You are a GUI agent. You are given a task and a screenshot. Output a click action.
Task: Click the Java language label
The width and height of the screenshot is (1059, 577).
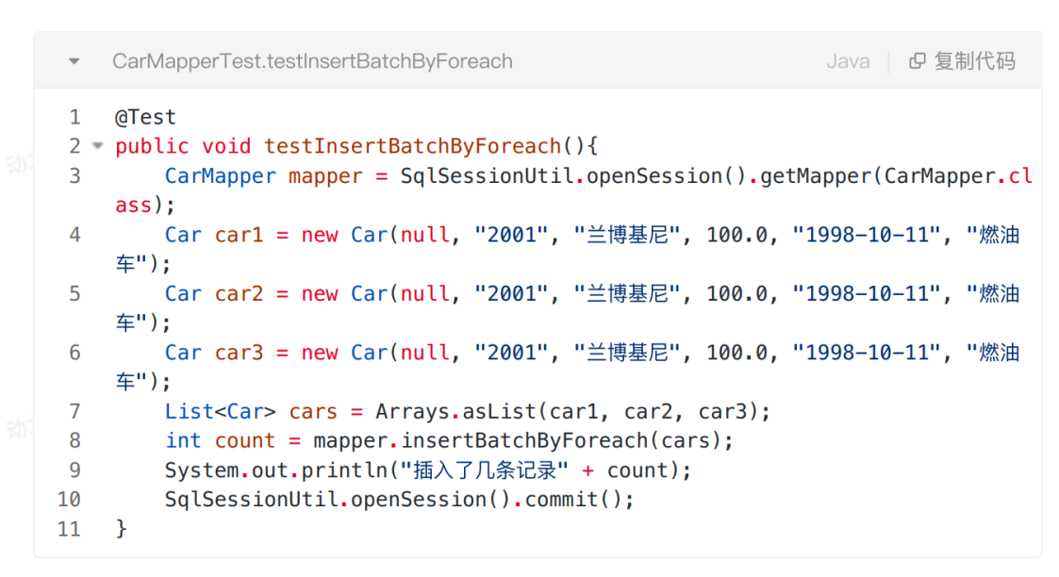[x=848, y=61]
